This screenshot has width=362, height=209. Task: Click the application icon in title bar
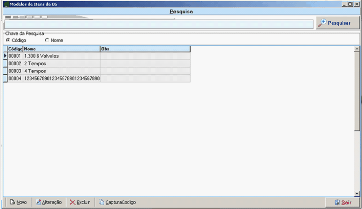6,4
